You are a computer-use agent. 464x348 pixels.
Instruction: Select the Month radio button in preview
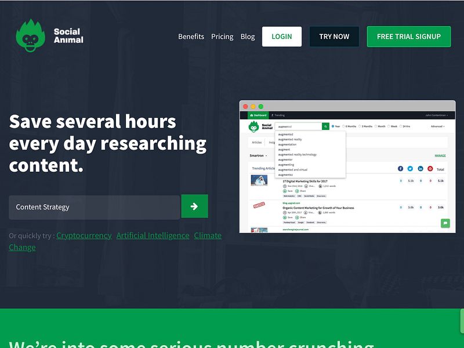click(x=376, y=126)
